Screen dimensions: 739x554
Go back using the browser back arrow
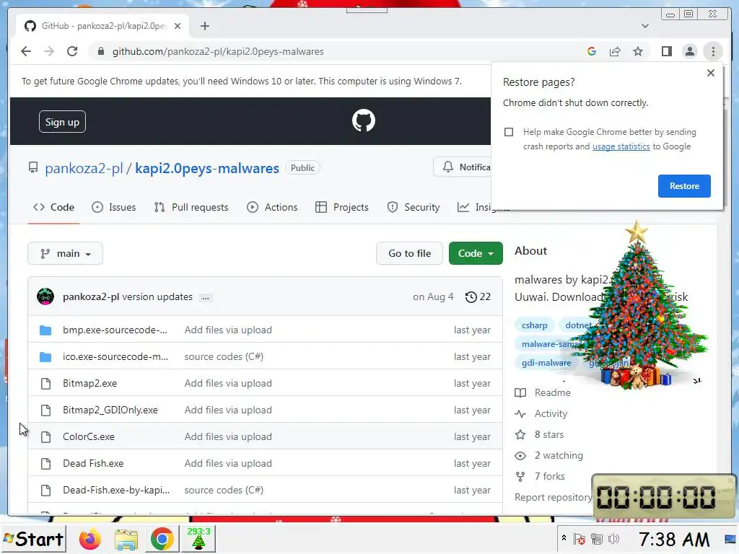tap(26, 51)
